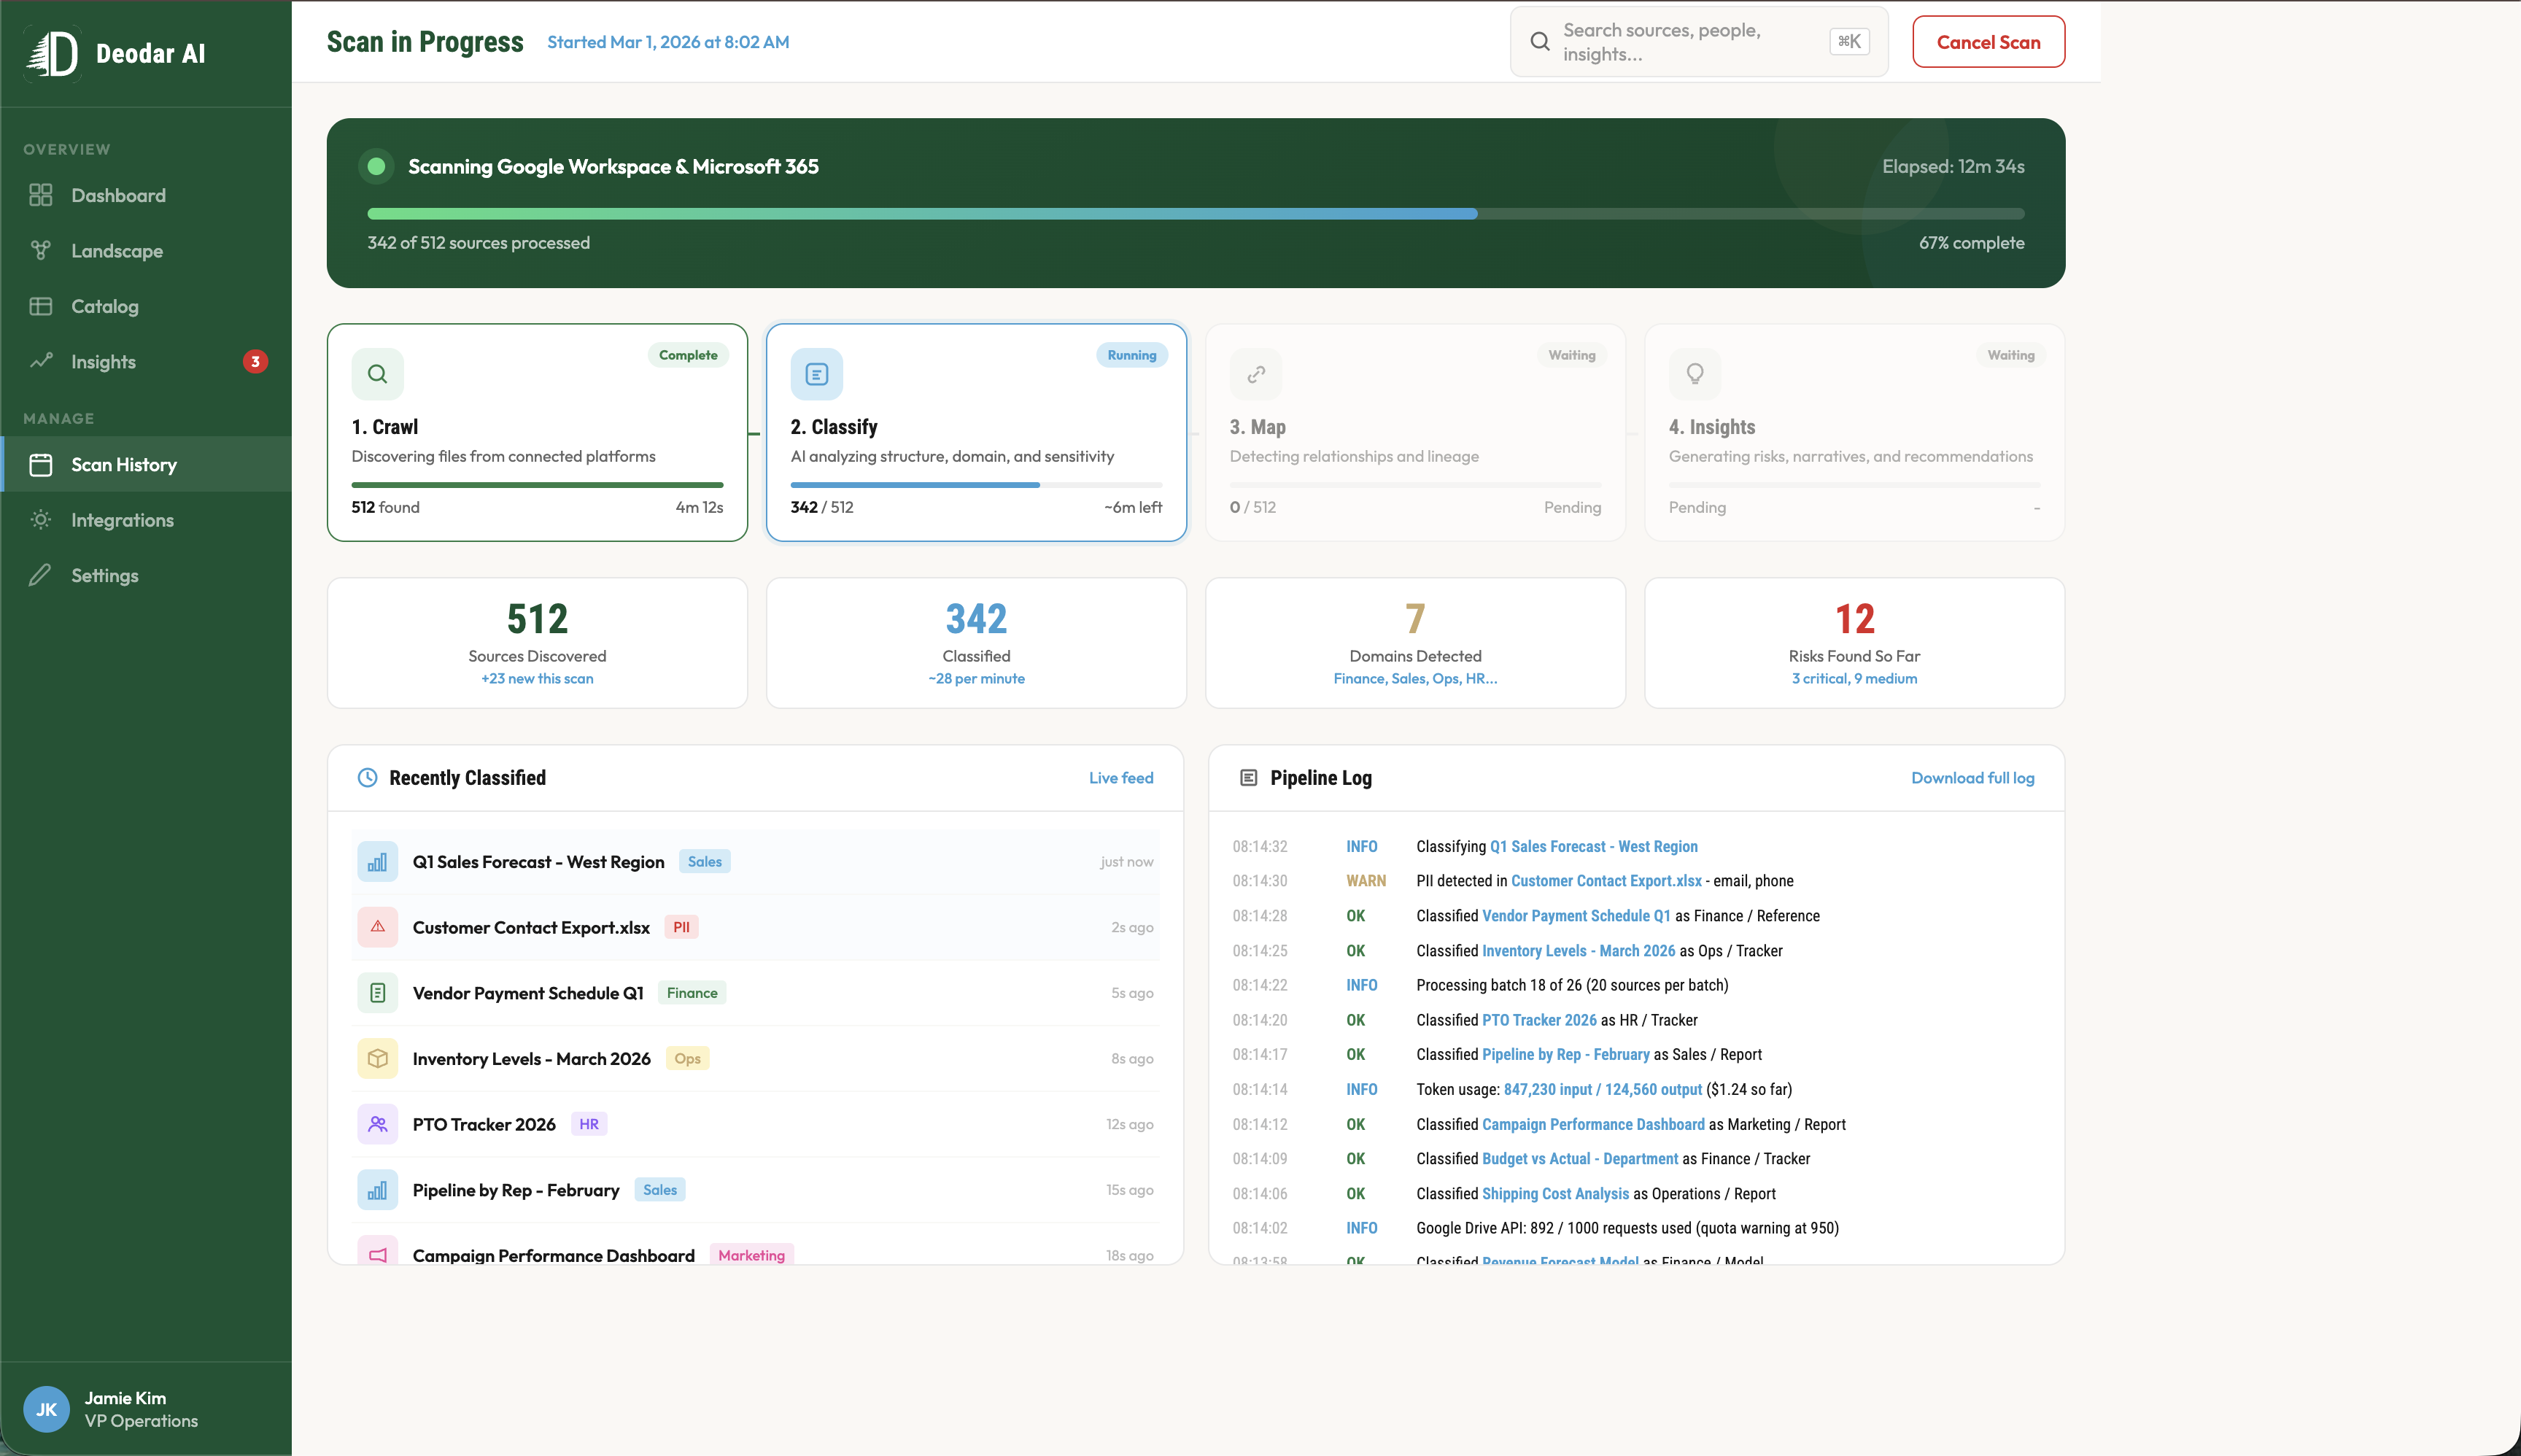
Task: Click the JK user avatar
Action: [x=46, y=1409]
